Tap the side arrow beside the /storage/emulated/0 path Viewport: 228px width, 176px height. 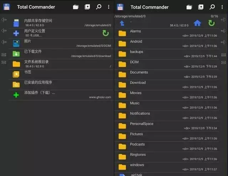223,20
